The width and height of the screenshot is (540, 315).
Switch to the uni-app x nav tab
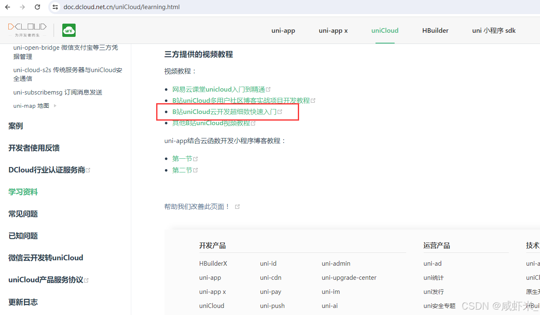coord(333,30)
